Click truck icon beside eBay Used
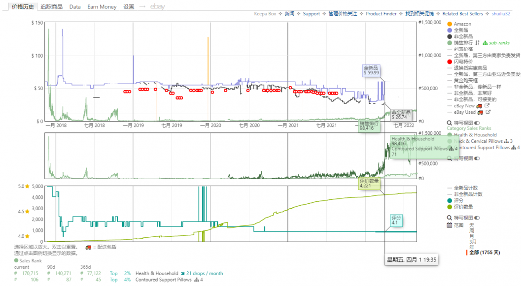 [480, 112]
